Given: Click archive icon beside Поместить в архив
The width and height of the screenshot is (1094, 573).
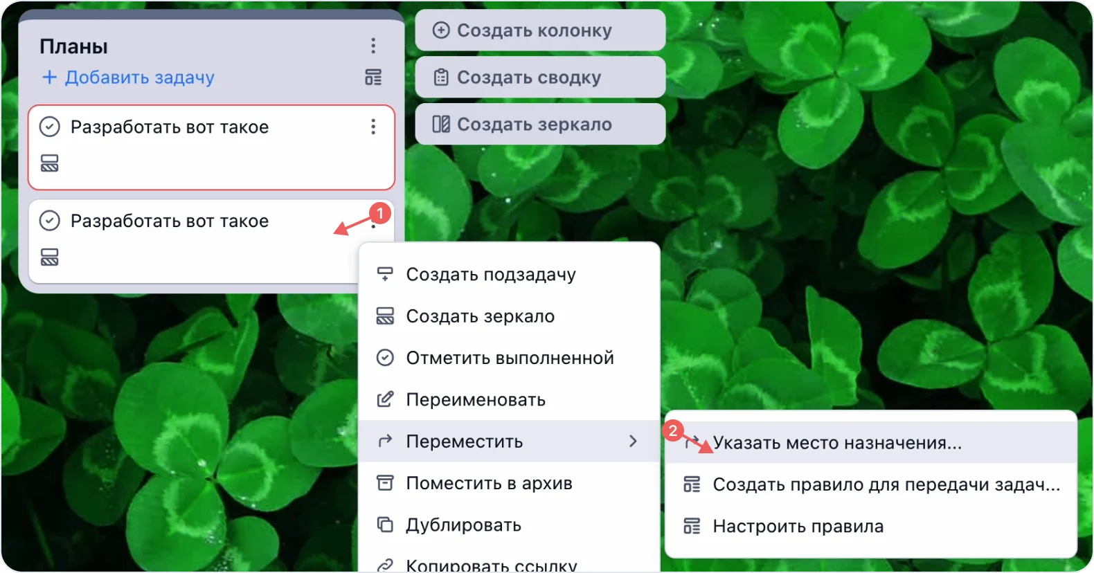Looking at the screenshot, I should point(385,482).
